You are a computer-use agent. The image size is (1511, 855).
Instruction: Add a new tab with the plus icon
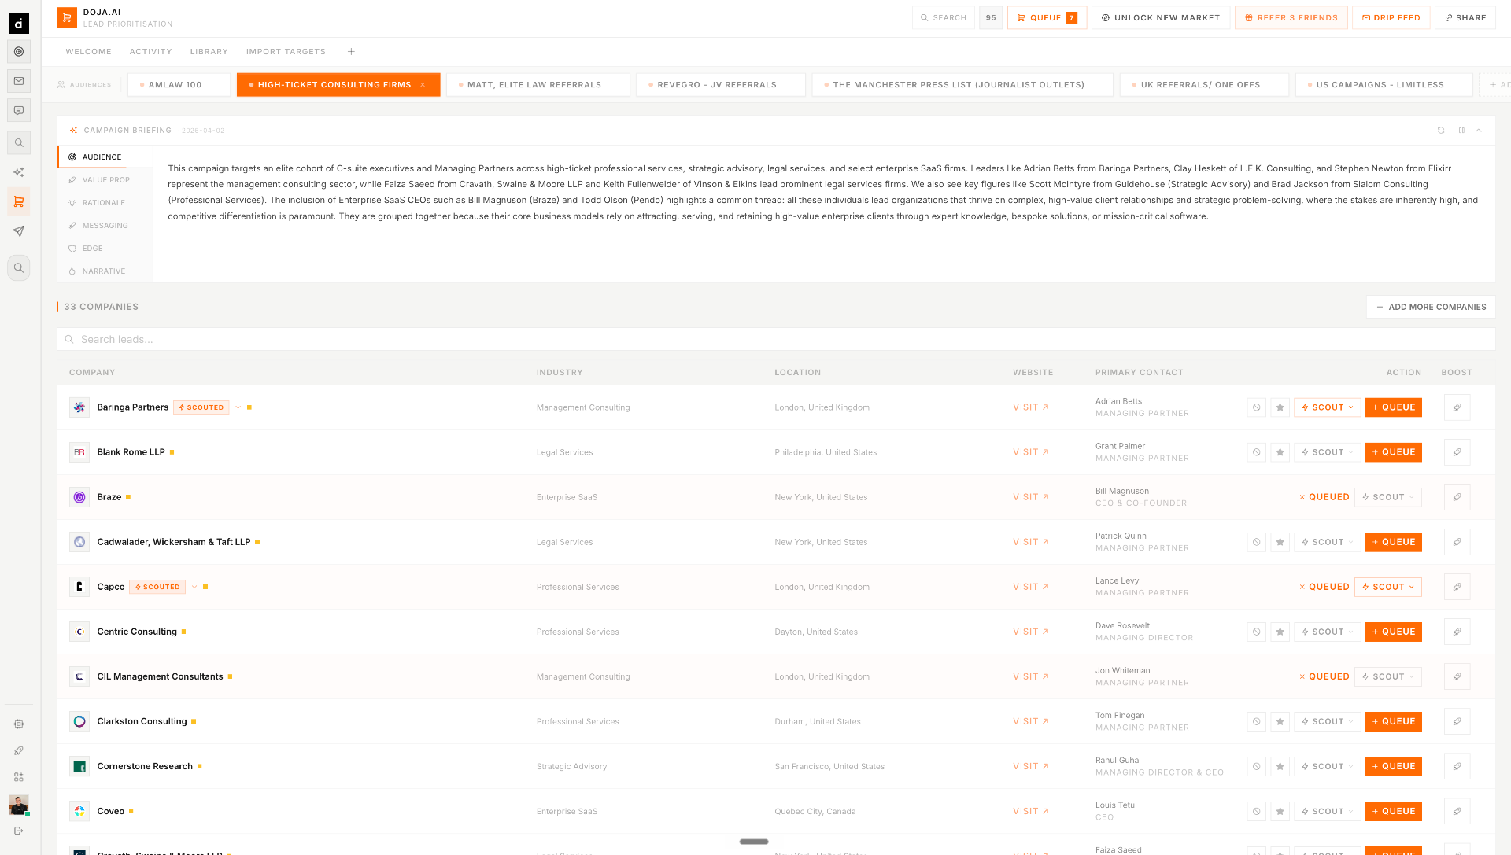352,52
